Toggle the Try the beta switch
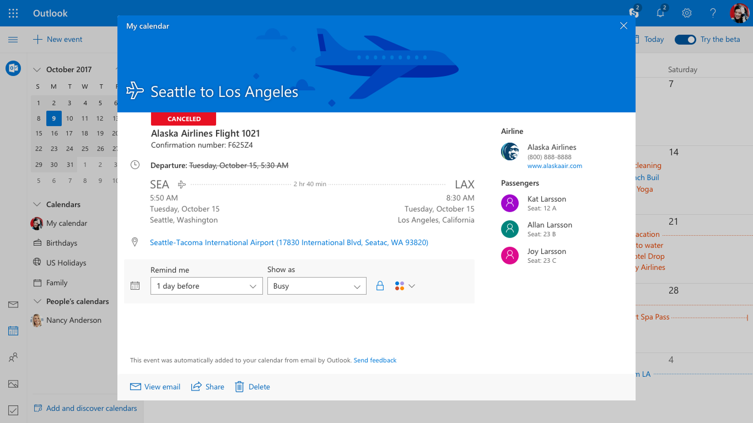The width and height of the screenshot is (753, 423). point(685,40)
